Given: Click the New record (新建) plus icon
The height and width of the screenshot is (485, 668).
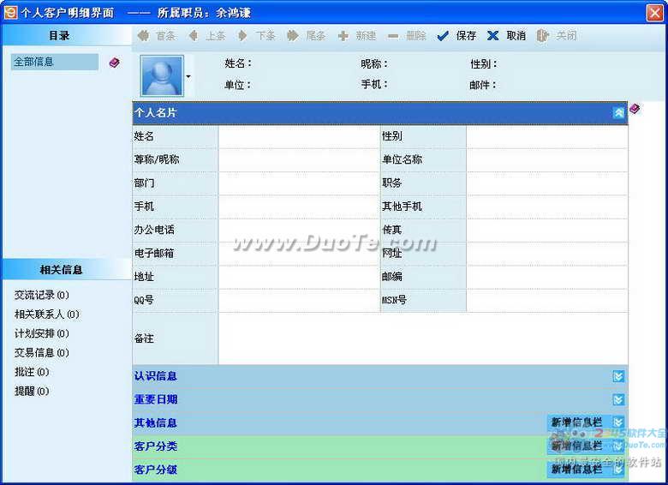Looking at the screenshot, I should click(x=343, y=36).
